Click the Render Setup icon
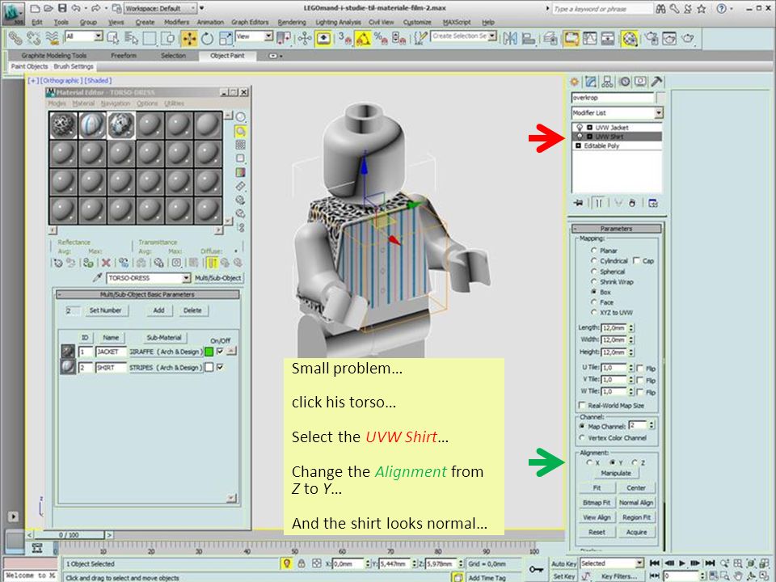 652,38
